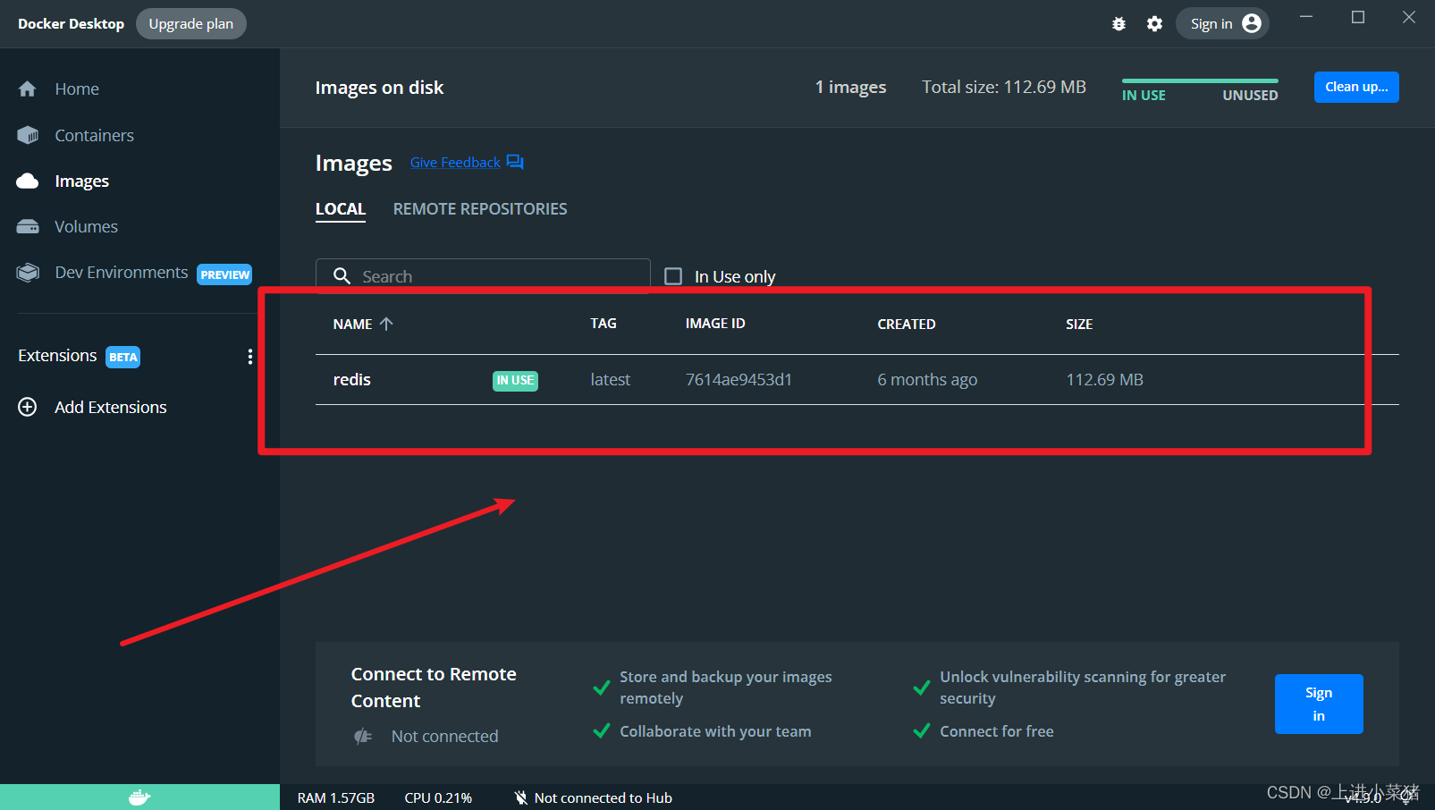Open Extensions three-dot menu

click(x=249, y=357)
